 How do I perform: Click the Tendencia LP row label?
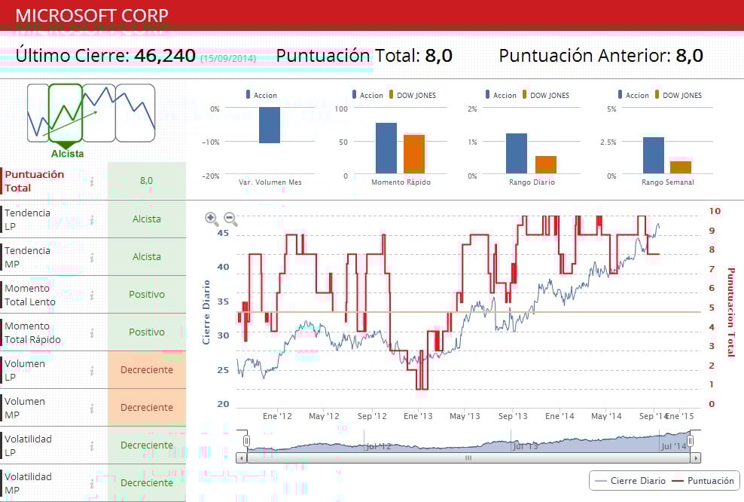coord(27,219)
